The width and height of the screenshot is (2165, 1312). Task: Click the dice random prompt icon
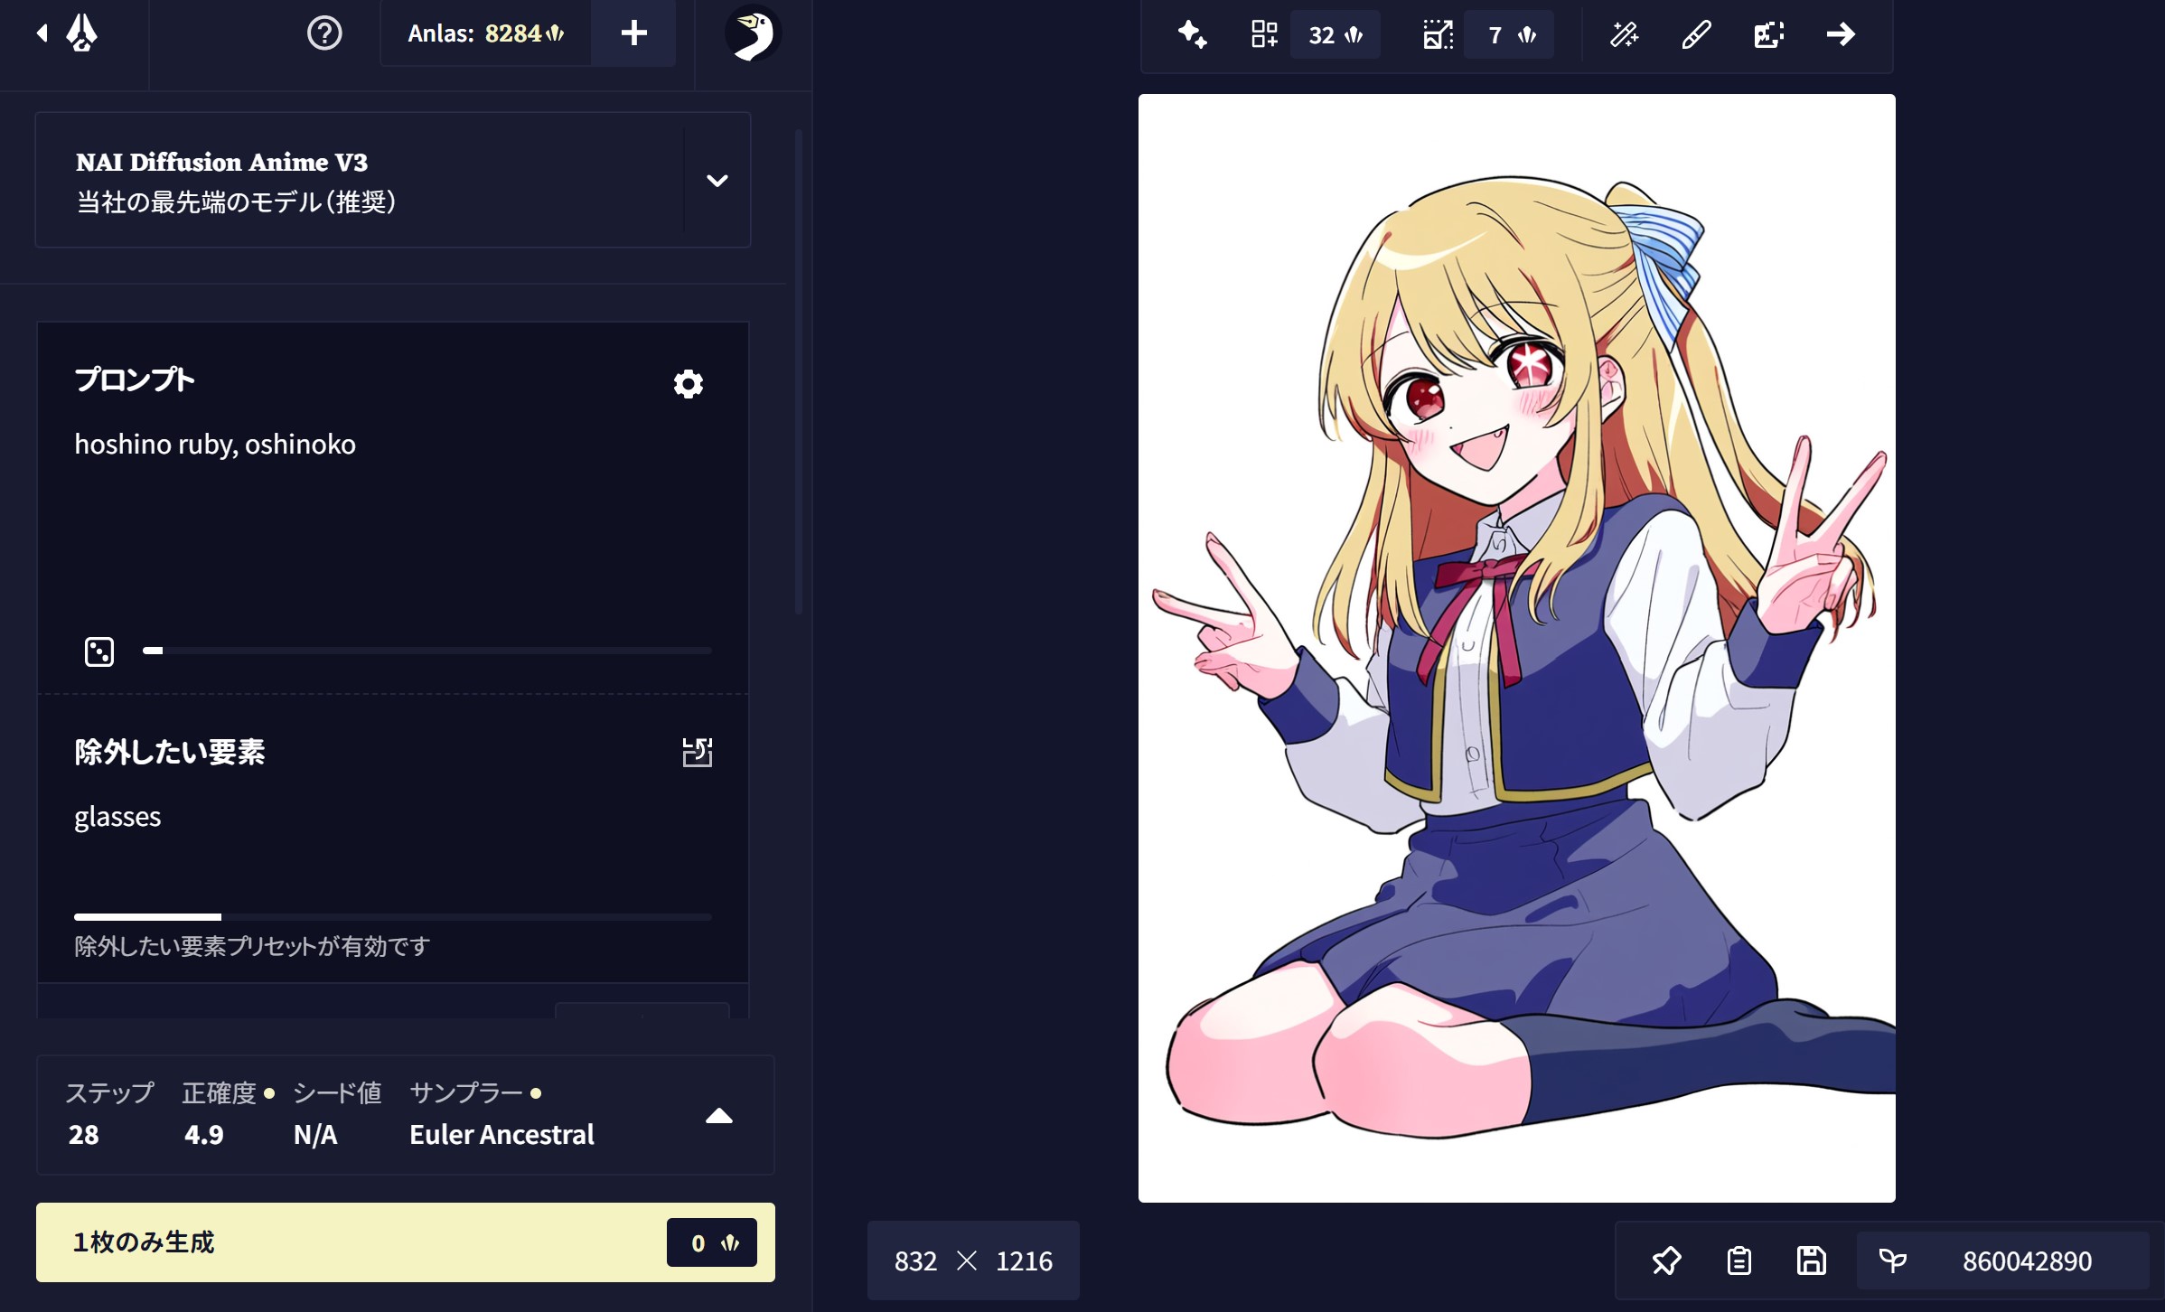tap(99, 651)
